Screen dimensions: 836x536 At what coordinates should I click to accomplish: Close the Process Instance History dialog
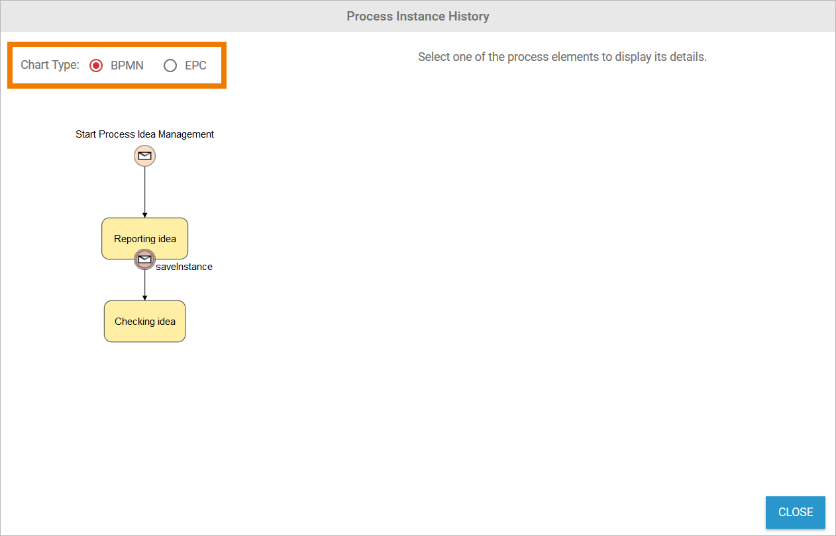(x=795, y=512)
